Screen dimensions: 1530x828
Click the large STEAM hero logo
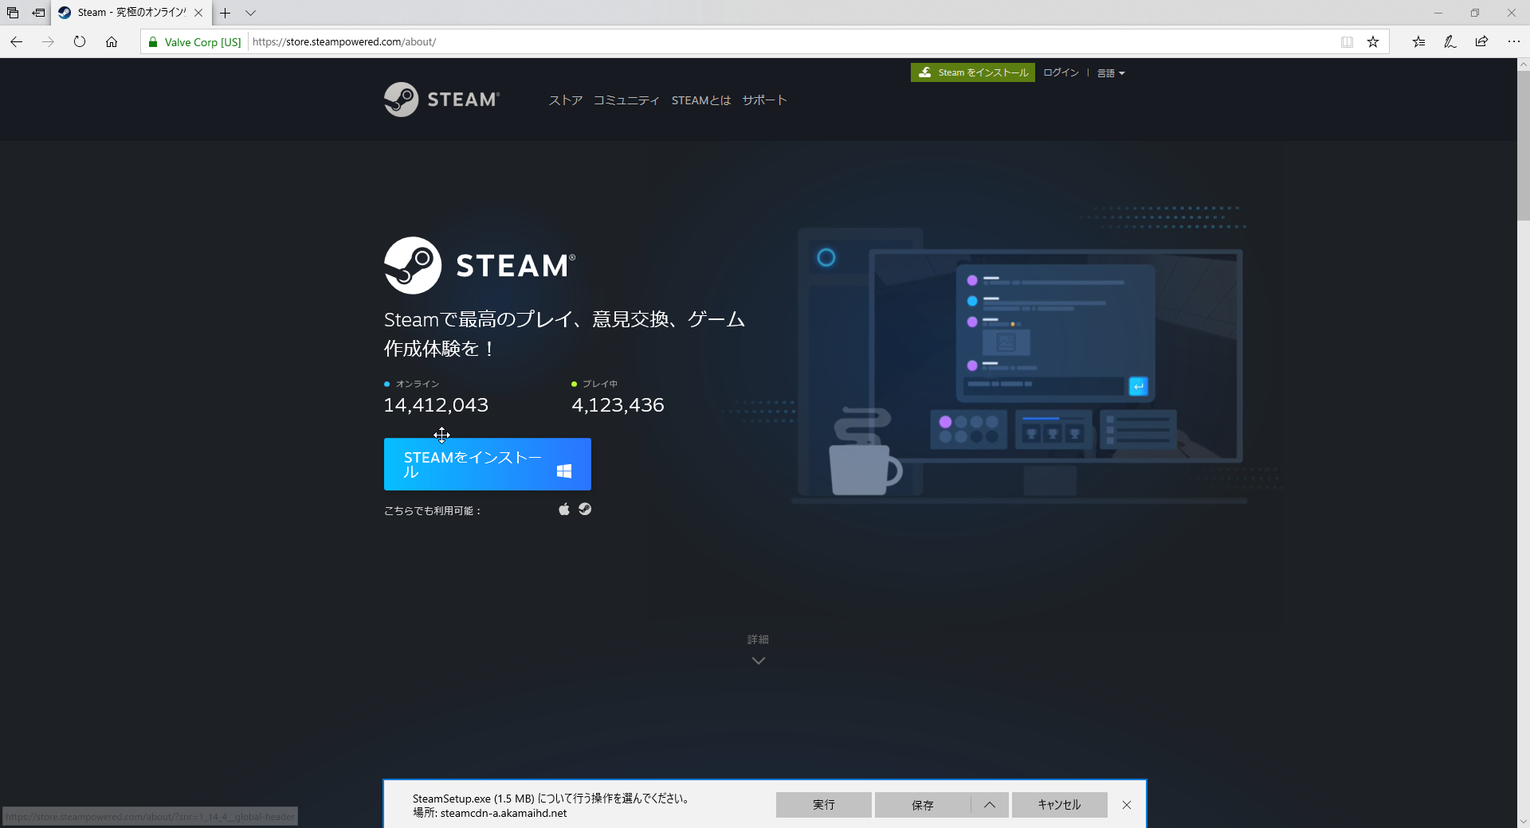point(480,265)
